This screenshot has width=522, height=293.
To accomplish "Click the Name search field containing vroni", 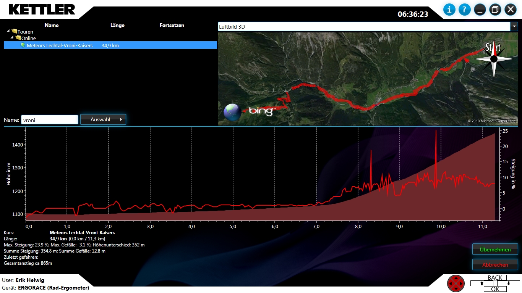I will pos(49,120).
